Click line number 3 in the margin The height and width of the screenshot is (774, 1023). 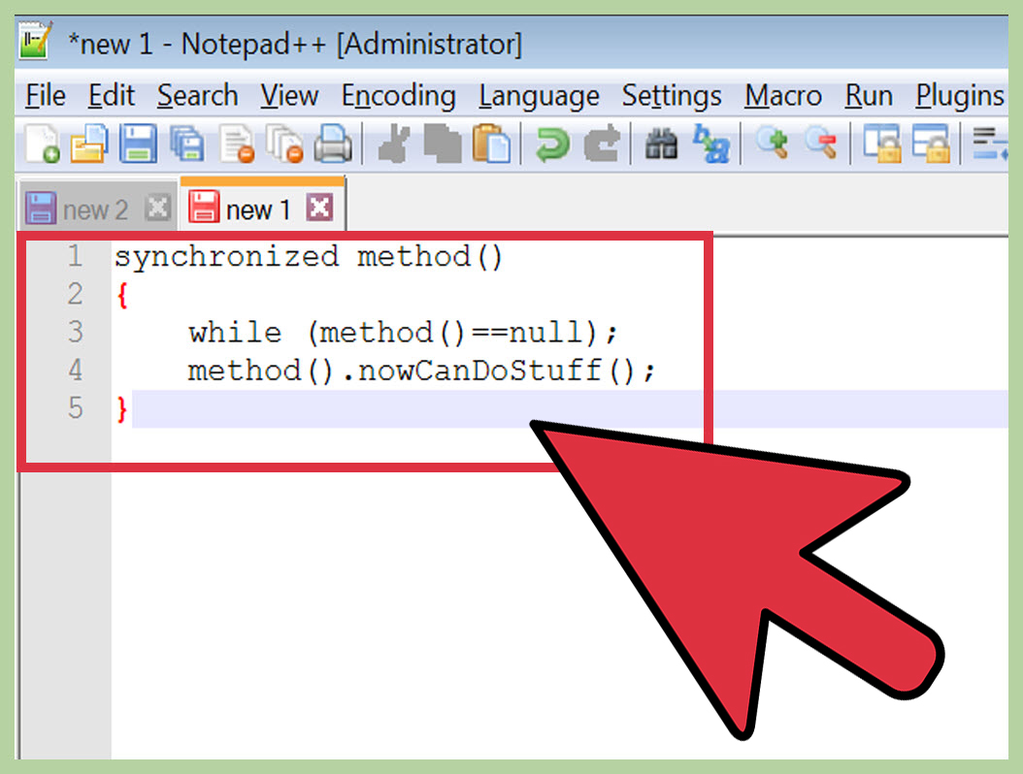pyautogui.click(x=75, y=332)
